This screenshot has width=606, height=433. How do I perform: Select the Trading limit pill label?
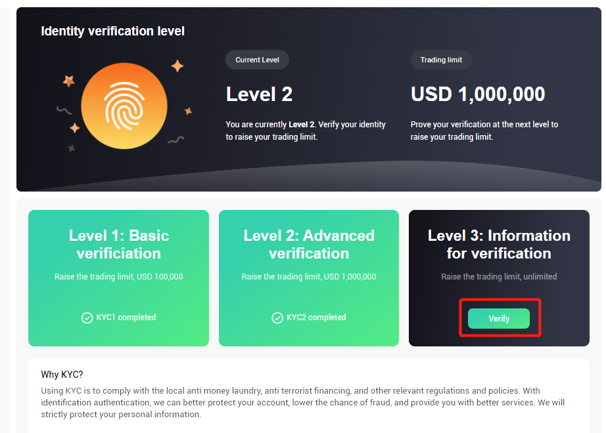(x=441, y=60)
